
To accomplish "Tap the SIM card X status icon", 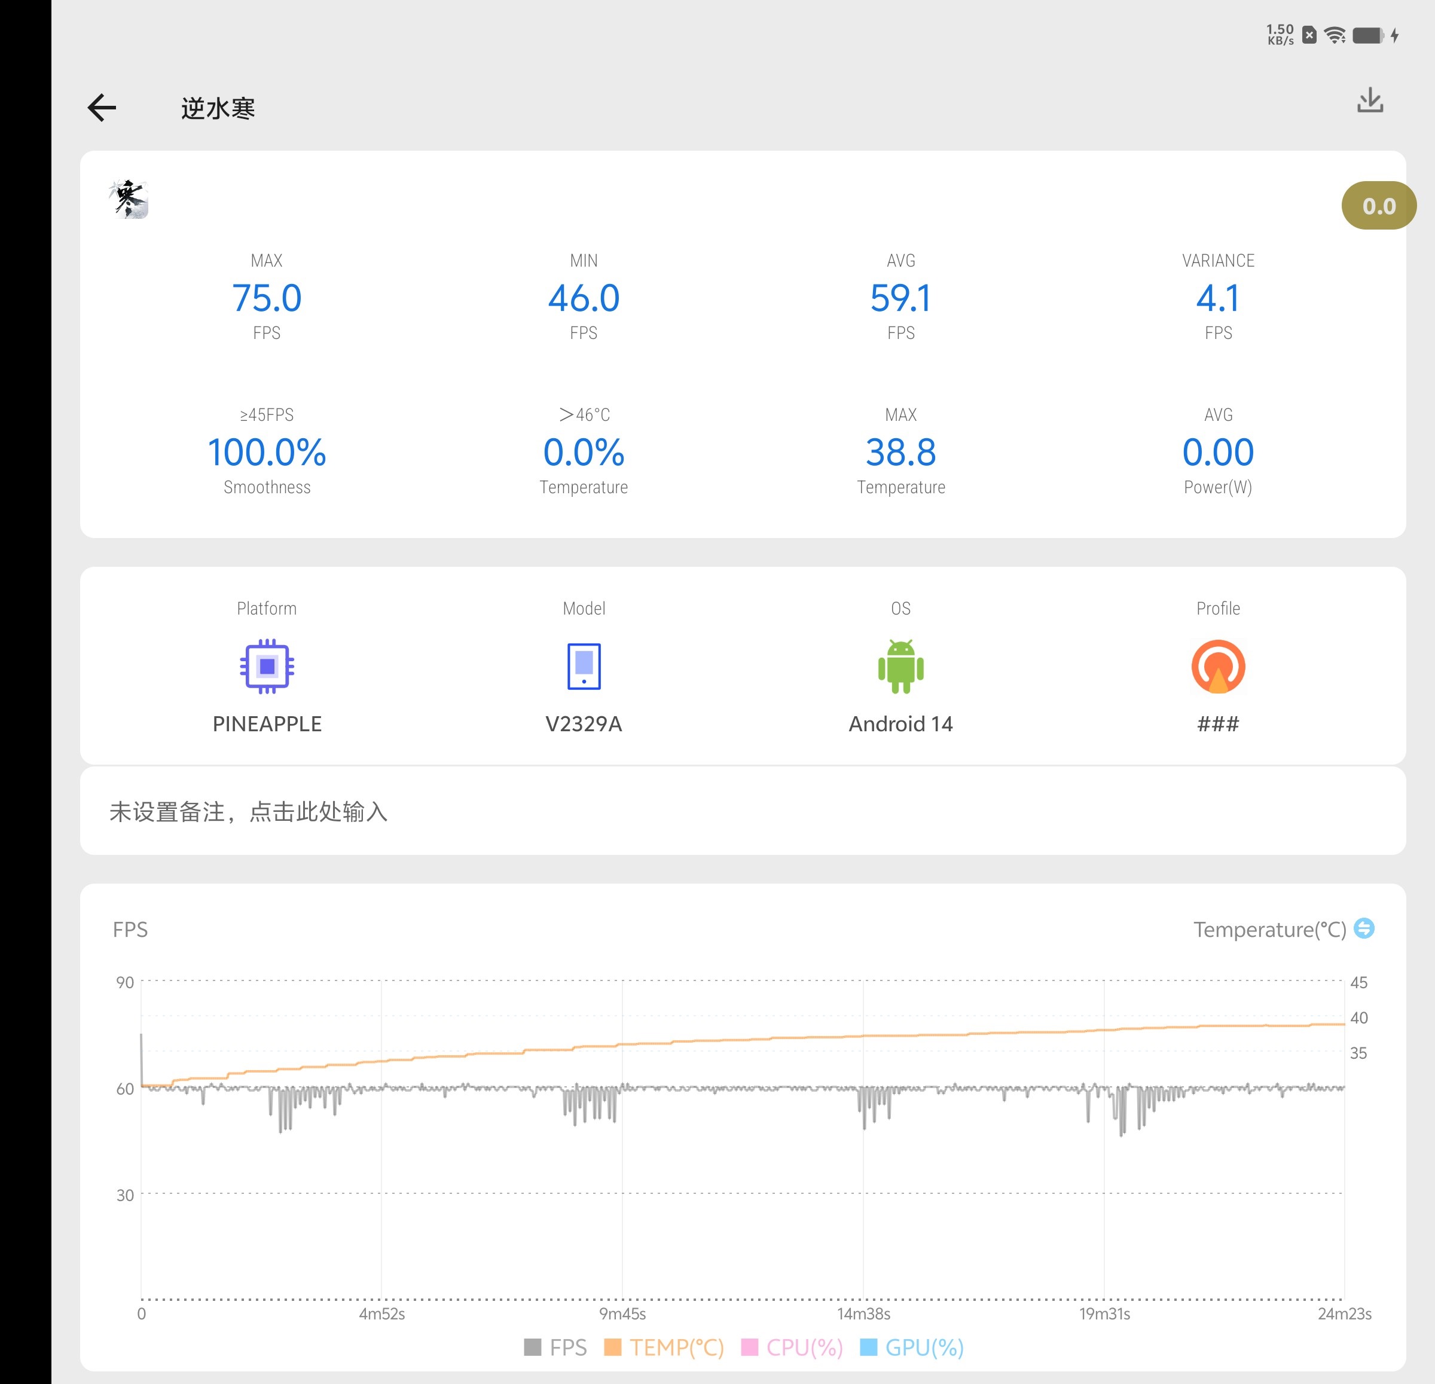I will [1309, 35].
